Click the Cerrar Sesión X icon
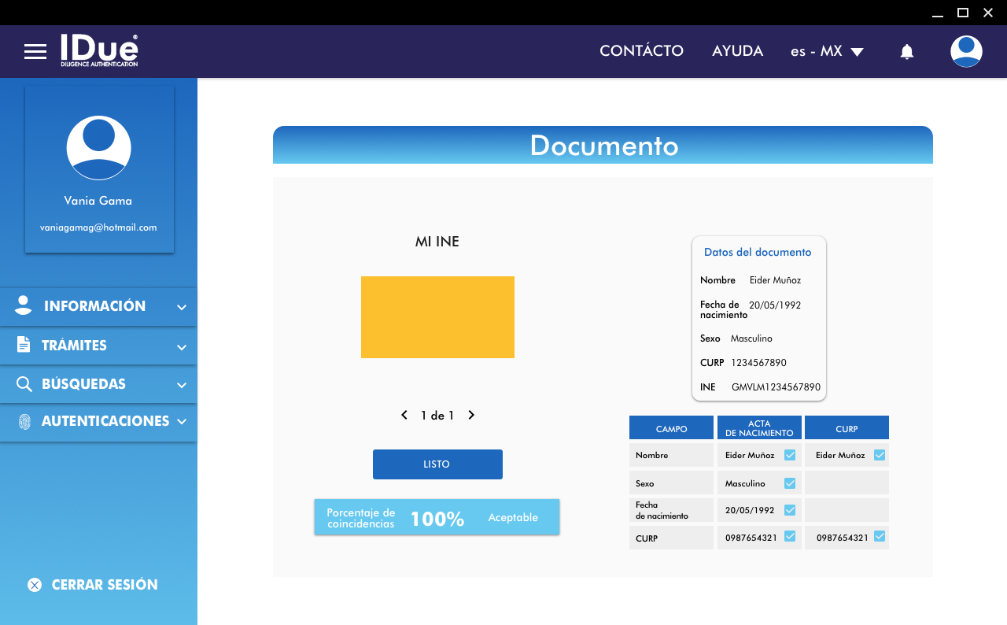The width and height of the screenshot is (1007, 625). [x=35, y=585]
